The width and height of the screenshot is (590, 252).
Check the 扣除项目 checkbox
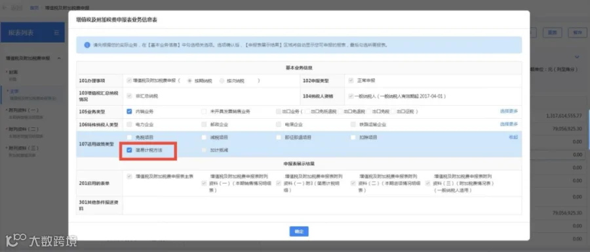(x=353, y=137)
